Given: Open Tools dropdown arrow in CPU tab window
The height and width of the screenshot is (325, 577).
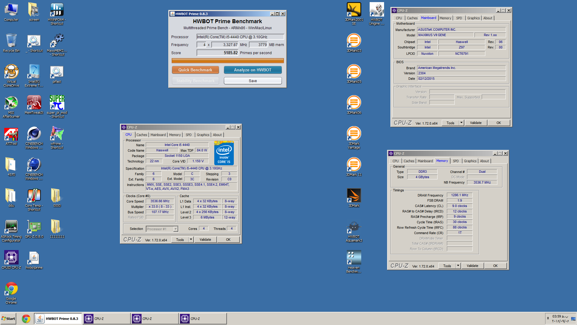Looking at the screenshot, I should pyautogui.click(x=191, y=240).
